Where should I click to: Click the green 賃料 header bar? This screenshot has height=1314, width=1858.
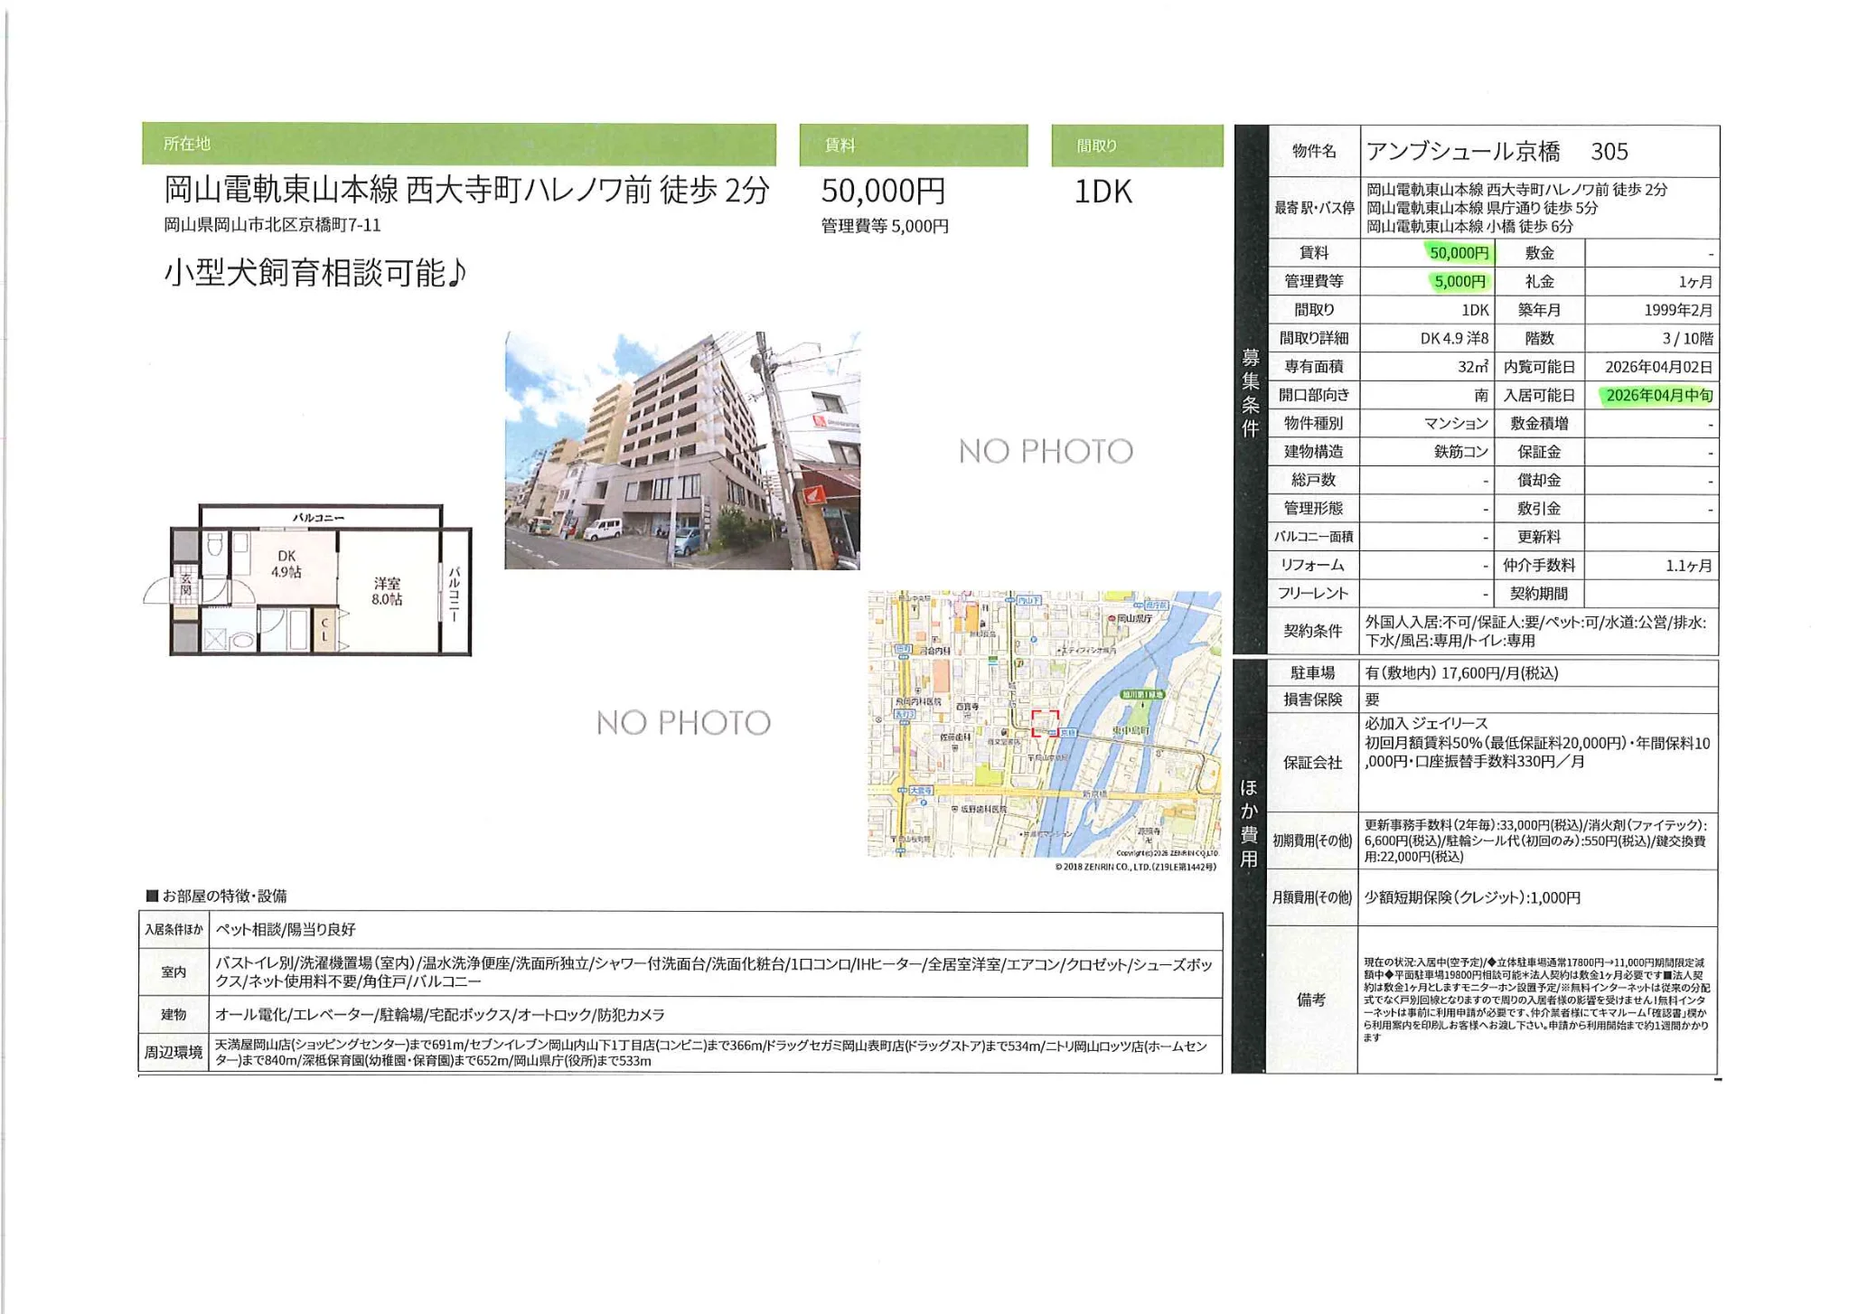(913, 145)
